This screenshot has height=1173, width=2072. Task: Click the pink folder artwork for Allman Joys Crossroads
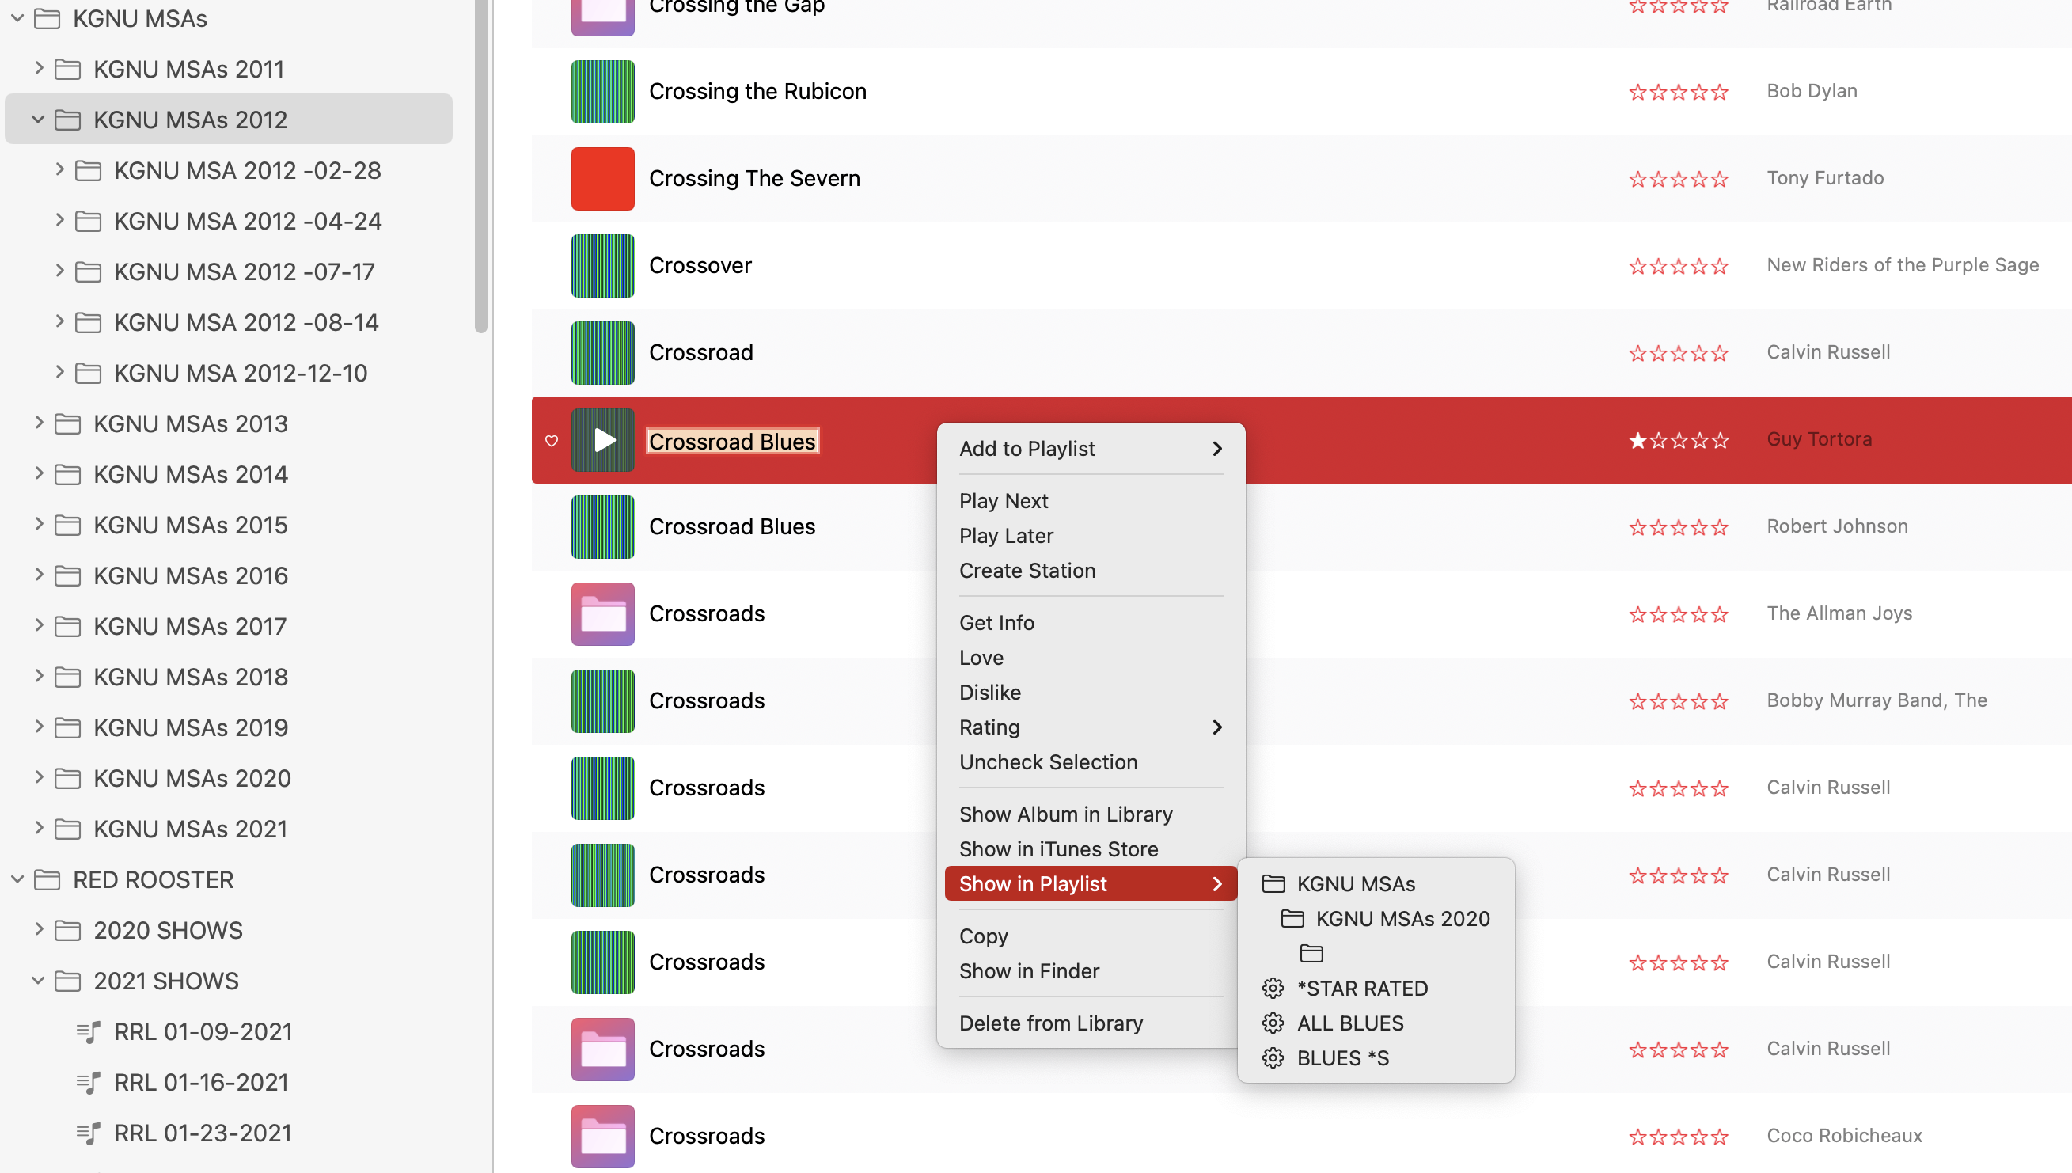coord(602,614)
